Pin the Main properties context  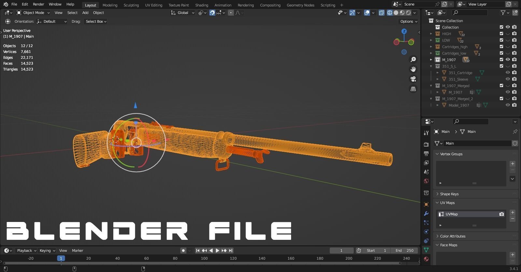[x=515, y=132]
